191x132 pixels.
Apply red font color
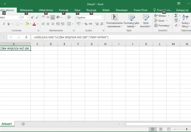(34, 24)
